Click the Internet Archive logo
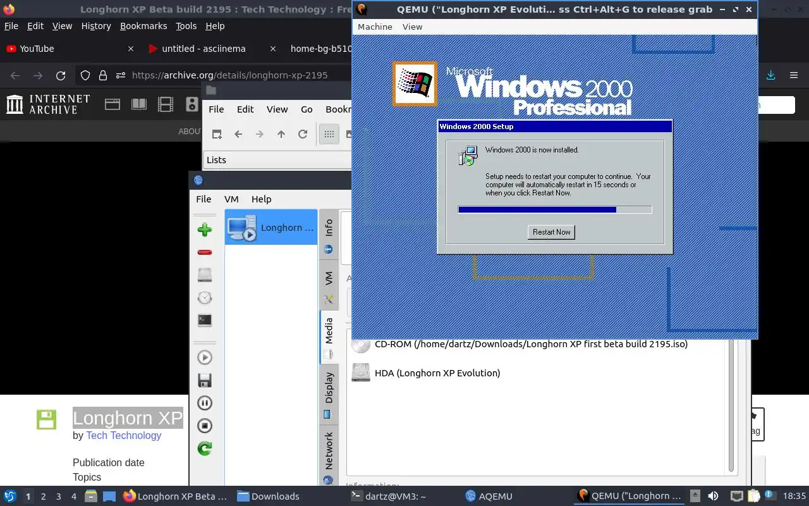 tap(49, 104)
